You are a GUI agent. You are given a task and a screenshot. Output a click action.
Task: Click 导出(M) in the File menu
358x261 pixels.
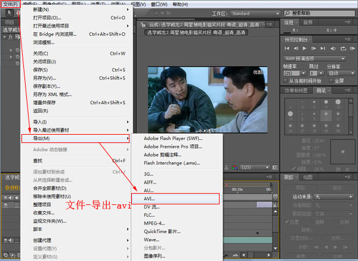point(75,138)
